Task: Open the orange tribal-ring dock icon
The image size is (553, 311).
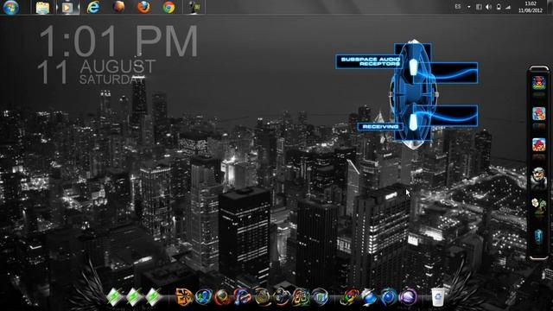Action: pyautogui.click(x=184, y=297)
